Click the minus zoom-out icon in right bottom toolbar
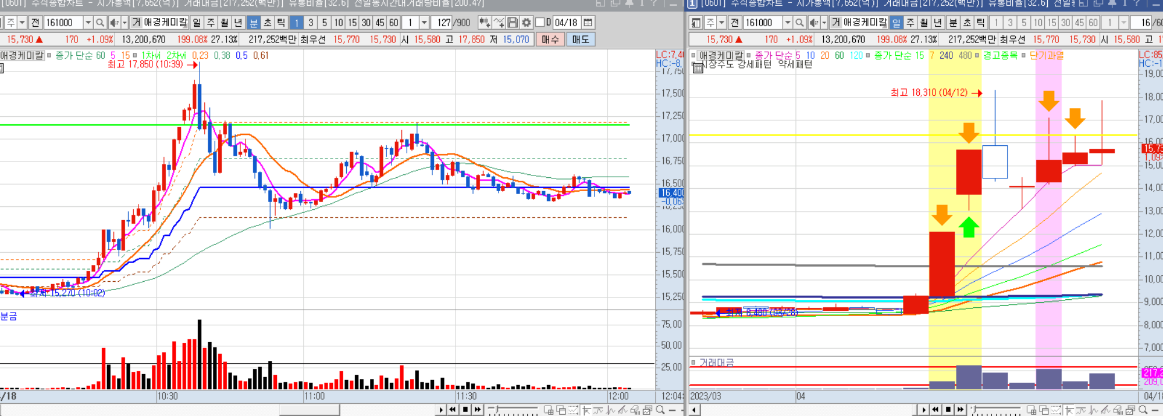The image size is (1163, 416). pos(1155,410)
